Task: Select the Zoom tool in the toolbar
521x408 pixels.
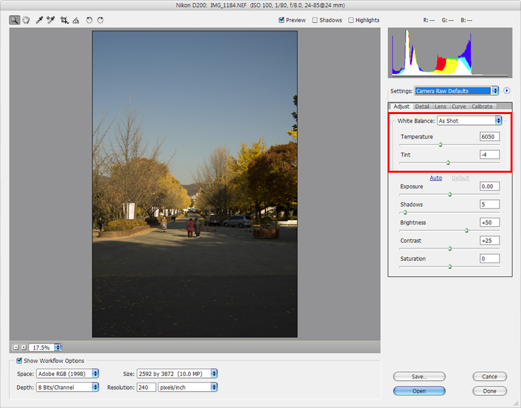Action: [14, 20]
